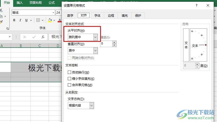The image size is (217, 122).
Task: Open the Name Box dropdown arrow
Action: (x=10, y=37)
